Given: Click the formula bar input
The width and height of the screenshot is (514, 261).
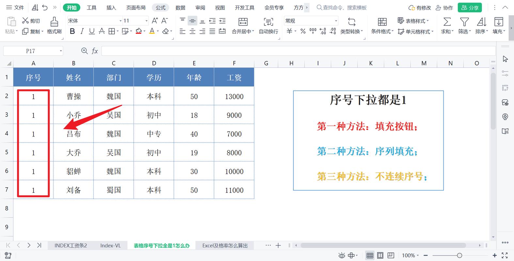Looking at the screenshot, I should point(298,51).
